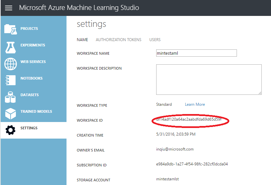
Task: Open WEB SERVICES in the sidebar
Action: click(x=33, y=62)
